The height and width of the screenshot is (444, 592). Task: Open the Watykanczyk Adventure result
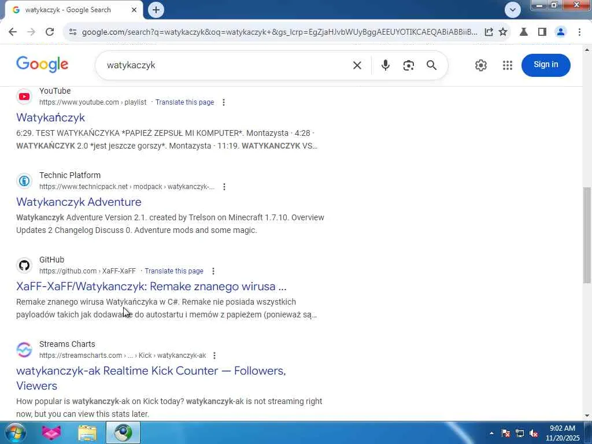[79, 202]
